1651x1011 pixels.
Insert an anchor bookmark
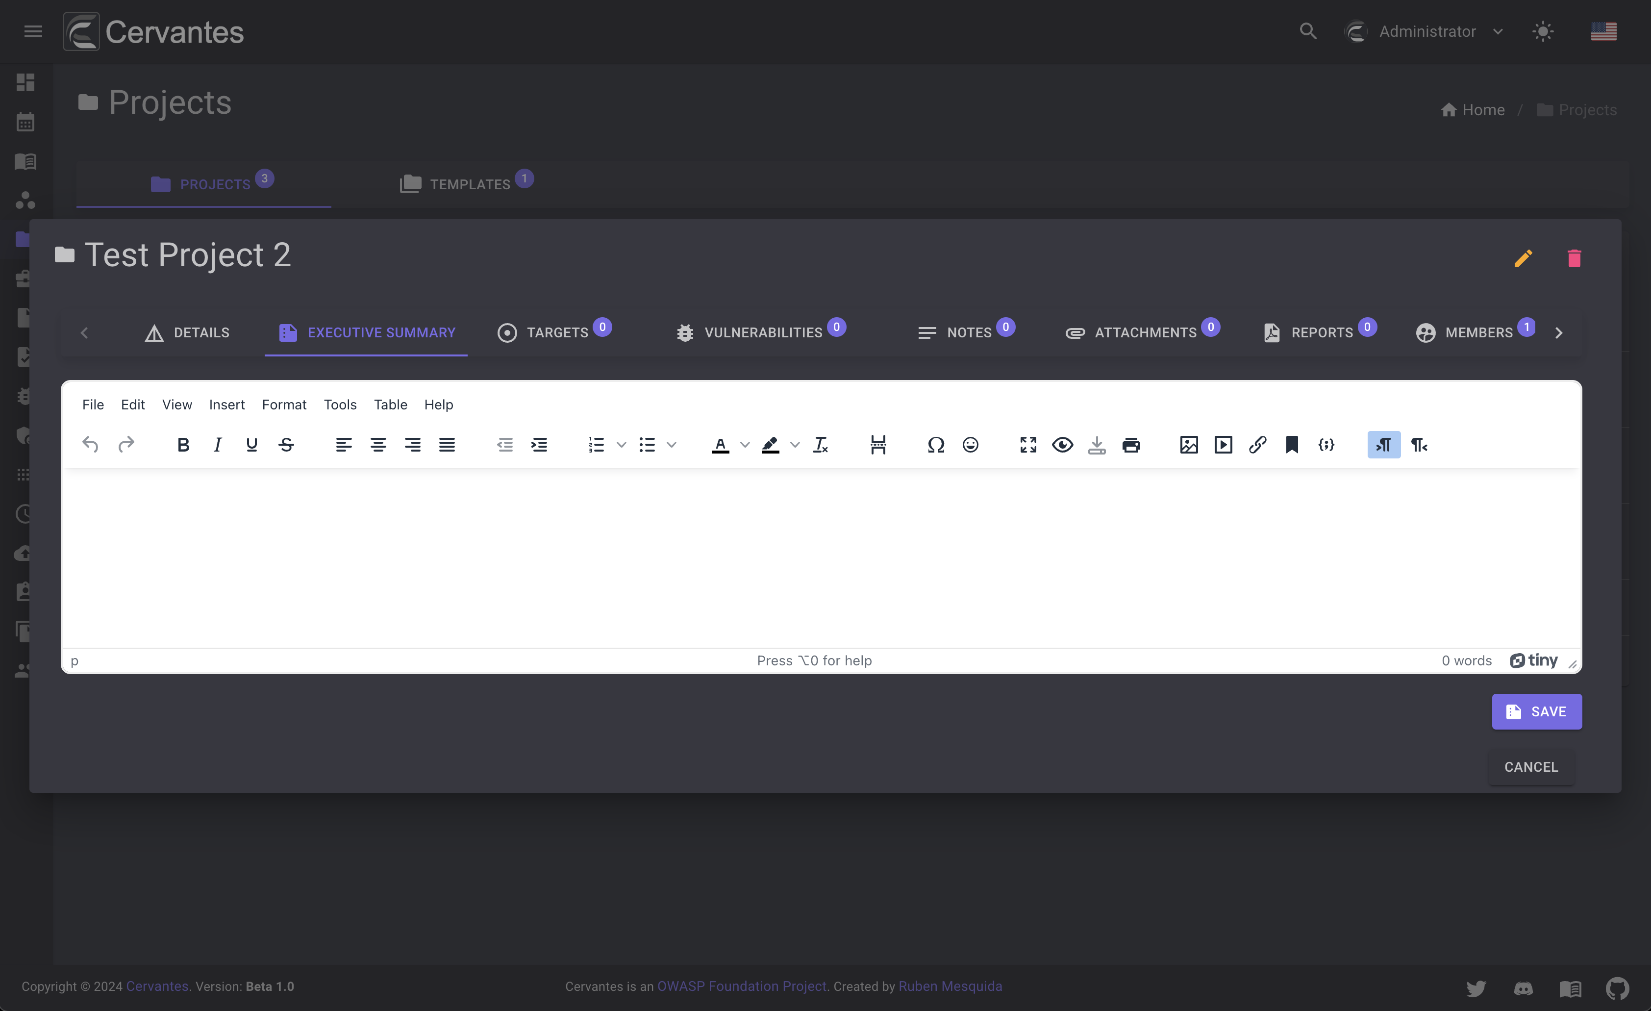[1292, 445]
